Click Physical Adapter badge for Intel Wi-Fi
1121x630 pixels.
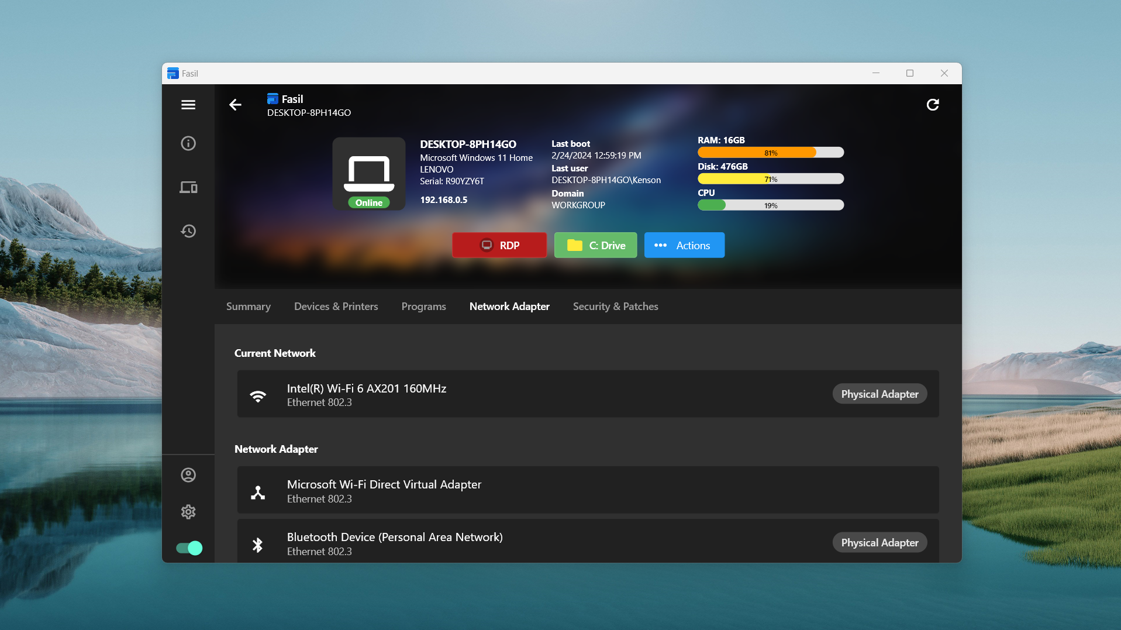879,394
